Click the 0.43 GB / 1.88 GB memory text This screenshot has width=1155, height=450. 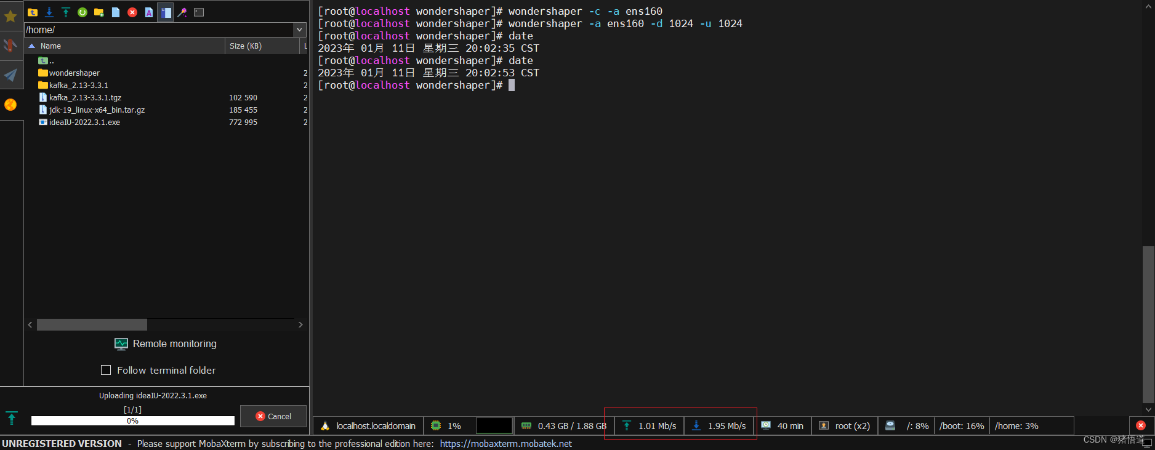[572, 425]
